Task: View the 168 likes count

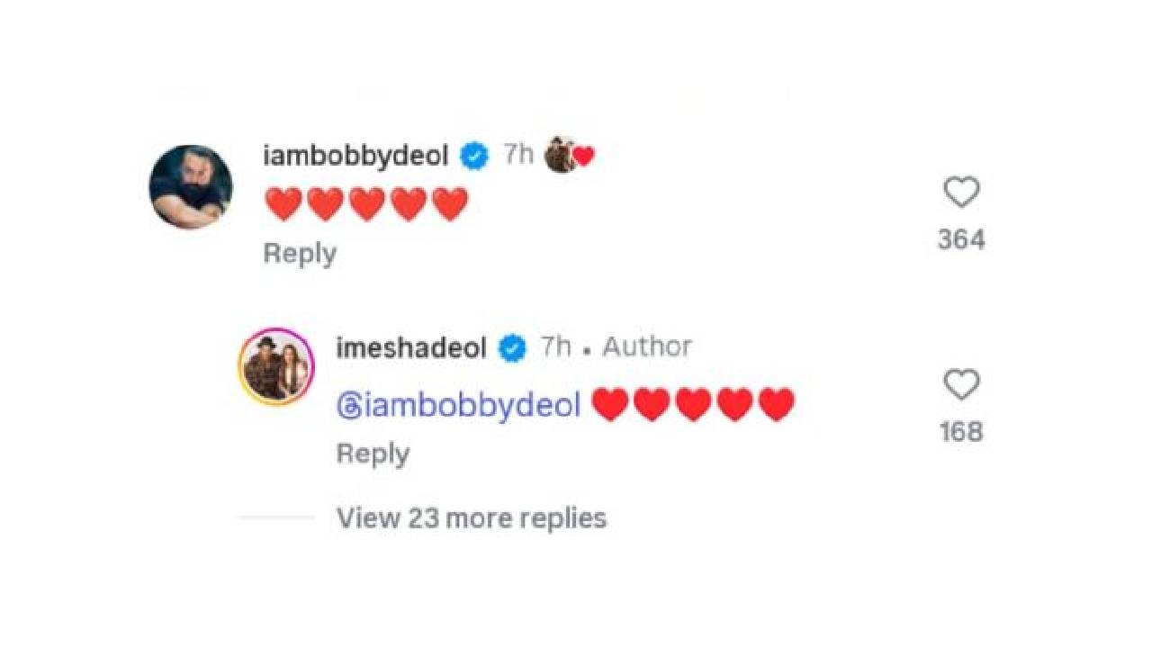Action: pos(961,433)
